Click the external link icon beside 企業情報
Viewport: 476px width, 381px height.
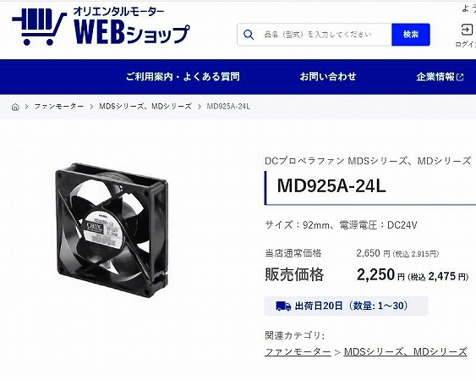point(460,77)
